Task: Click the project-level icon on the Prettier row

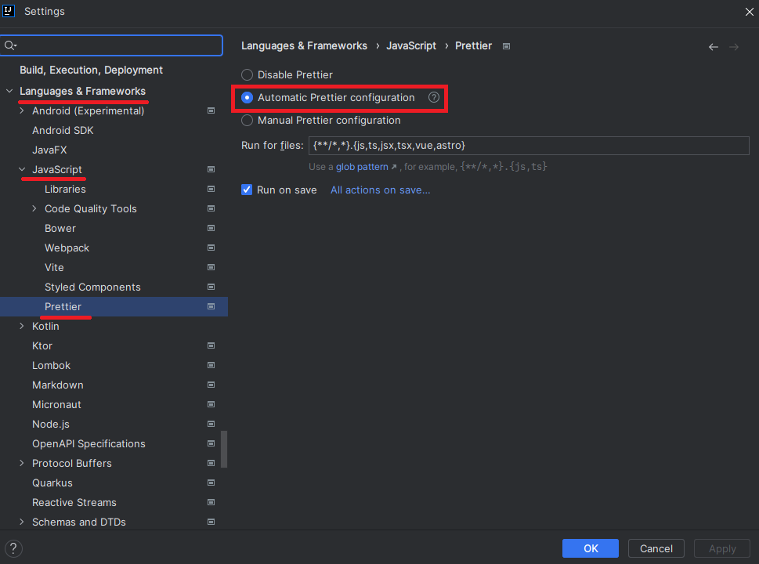Action: (x=211, y=307)
